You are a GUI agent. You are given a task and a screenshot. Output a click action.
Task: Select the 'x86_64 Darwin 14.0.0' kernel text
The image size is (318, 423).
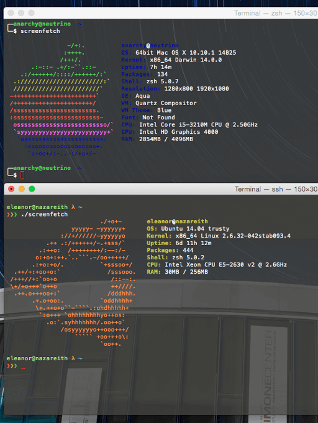click(186, 60)
